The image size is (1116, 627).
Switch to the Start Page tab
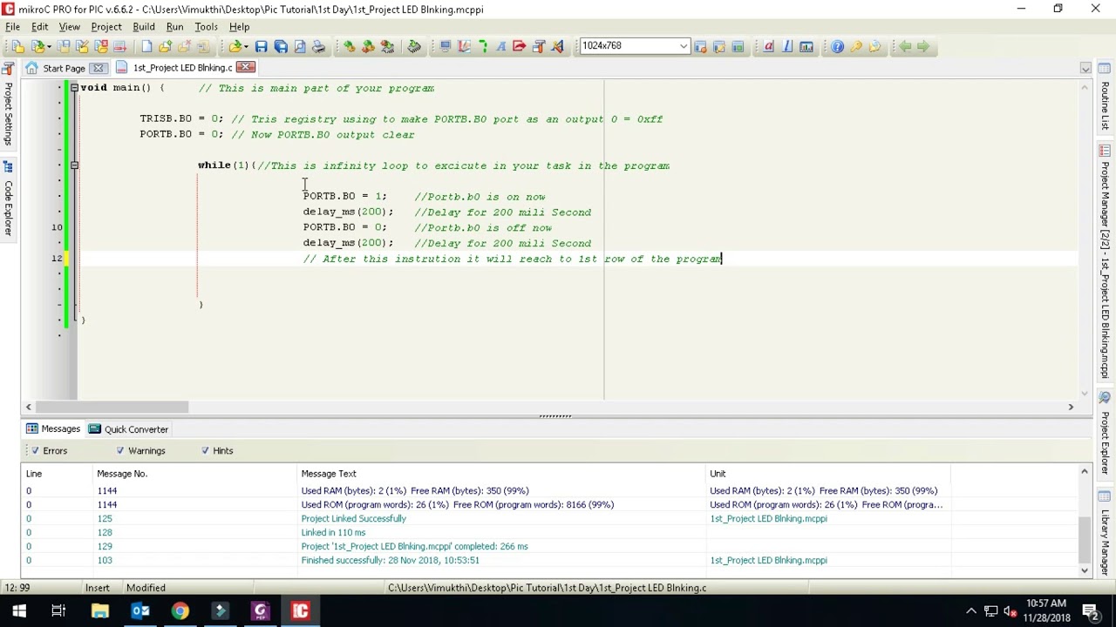tap(64, 68)
